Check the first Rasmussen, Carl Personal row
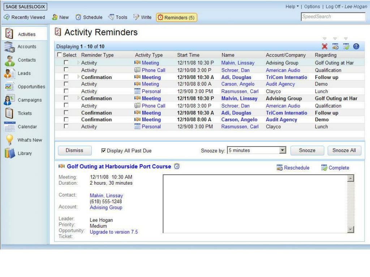The height and width of the screenshot is (277, 370). (66, 91)
